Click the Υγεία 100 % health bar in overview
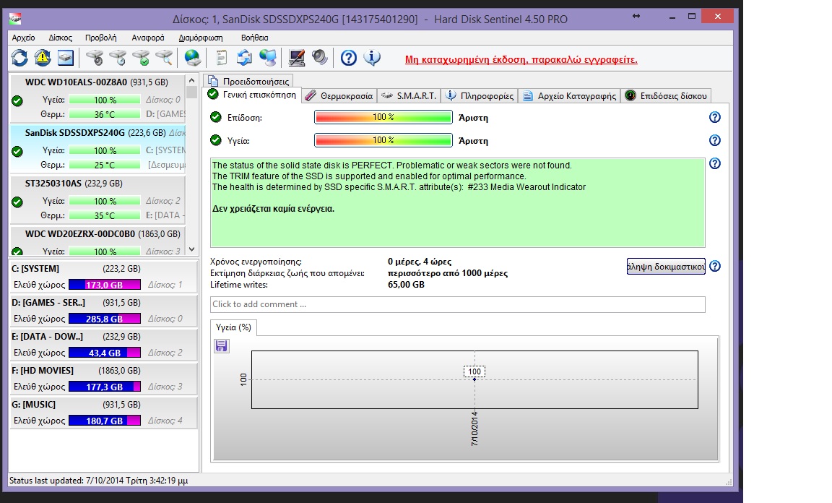Screen dimensions: 832x503 [x=383, y=140]
